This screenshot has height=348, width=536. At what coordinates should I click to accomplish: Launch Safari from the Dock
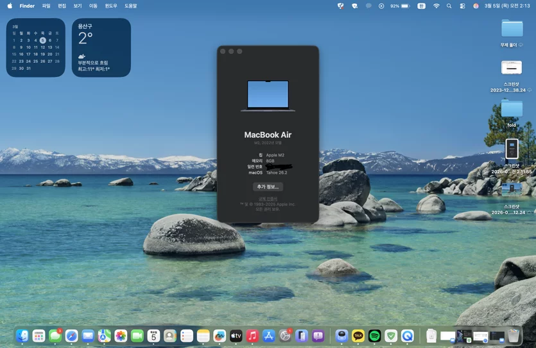71,336
